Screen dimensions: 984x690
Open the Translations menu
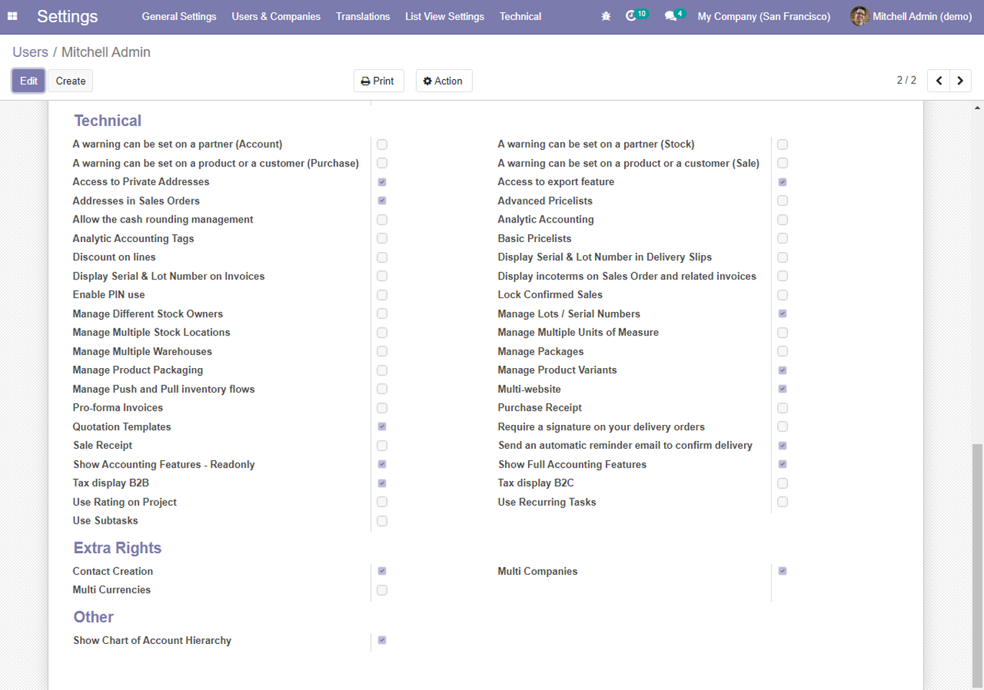(x=363, y=17)
